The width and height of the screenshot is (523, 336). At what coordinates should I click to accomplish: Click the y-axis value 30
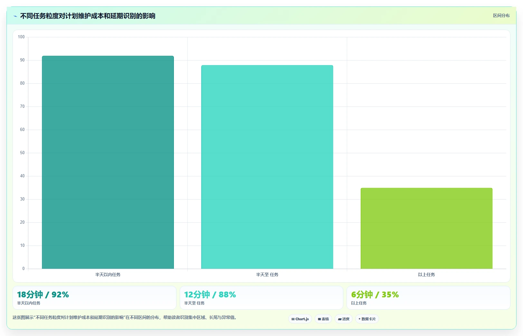pos(22,199)
